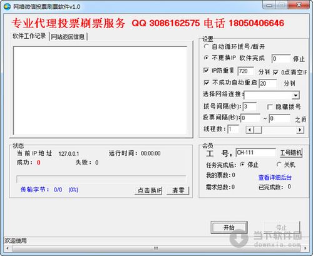Select the 不更换IP radio button
313x256 pixels.
206,58
